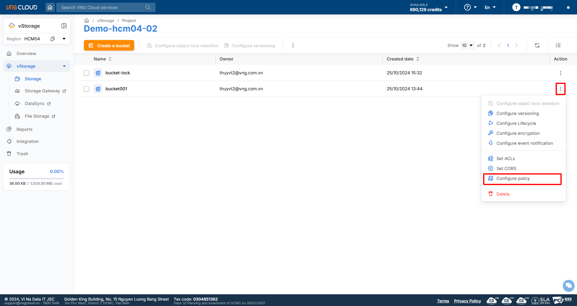The height and width of the screenshot is (306, 577).
Task: Click the Create a bucket button
Action: coord(109,46)
